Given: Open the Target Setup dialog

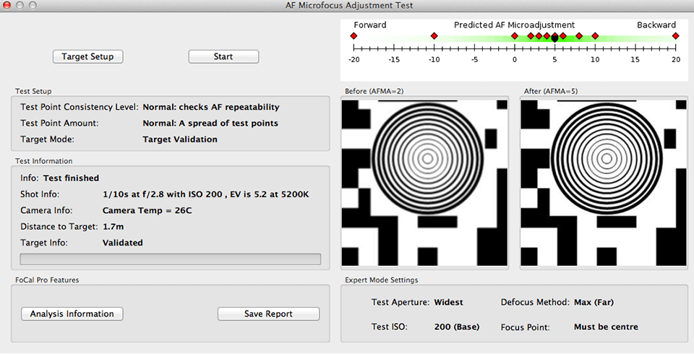Looking at the screenshot, I should [x=88, y=56].
